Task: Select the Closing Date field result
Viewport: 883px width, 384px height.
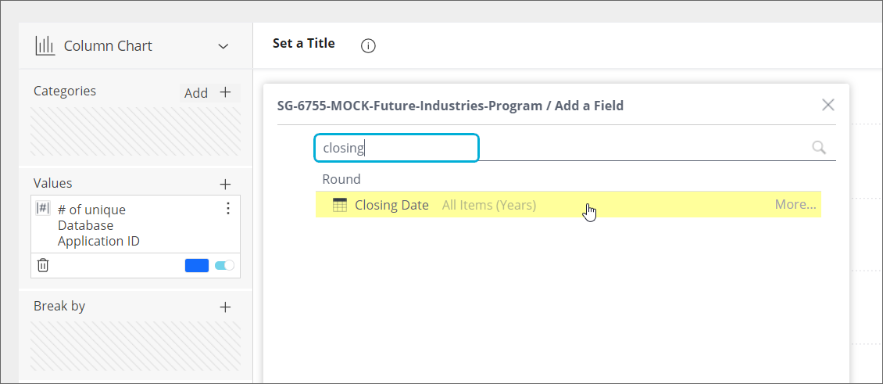Action: pos(391,205)
